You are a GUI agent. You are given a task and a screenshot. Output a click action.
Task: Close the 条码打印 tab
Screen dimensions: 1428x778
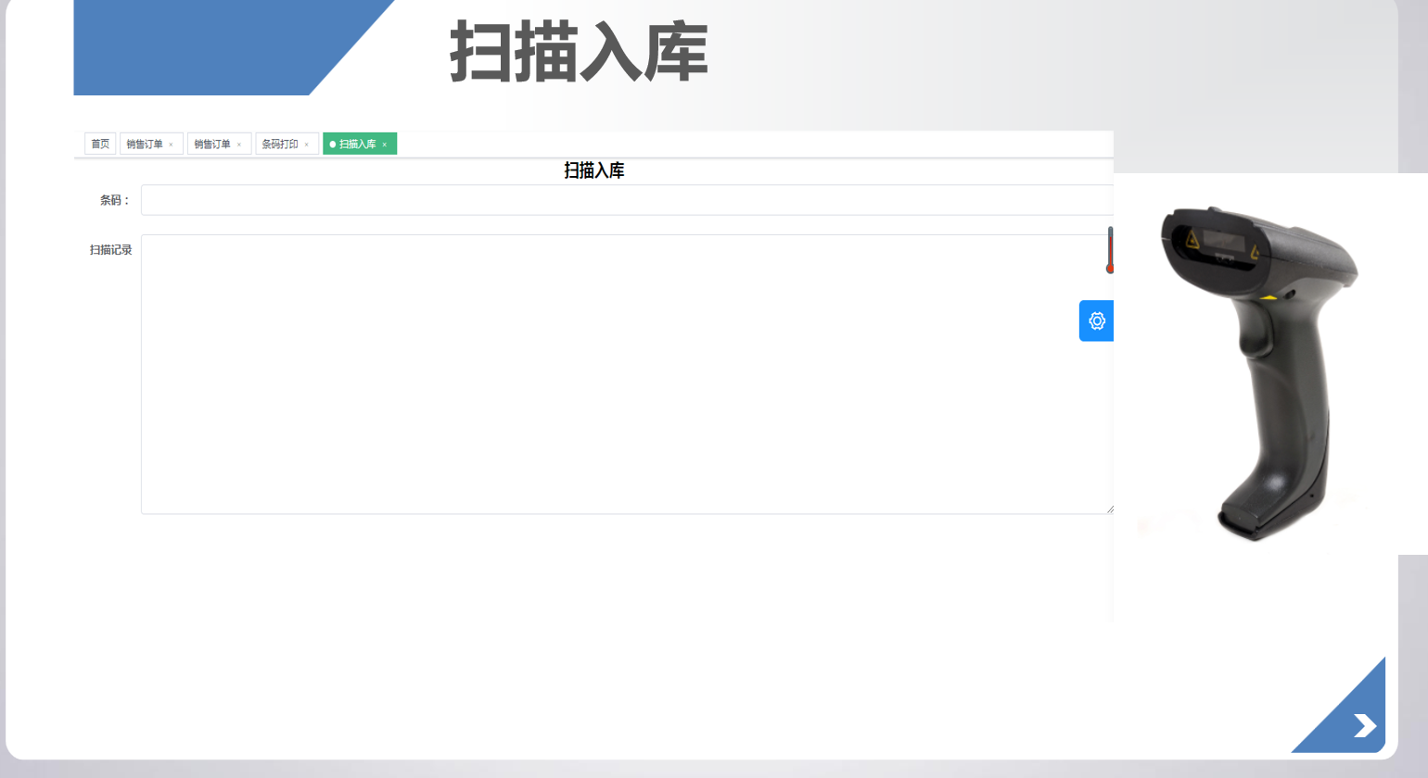click(x=306, y=144)
